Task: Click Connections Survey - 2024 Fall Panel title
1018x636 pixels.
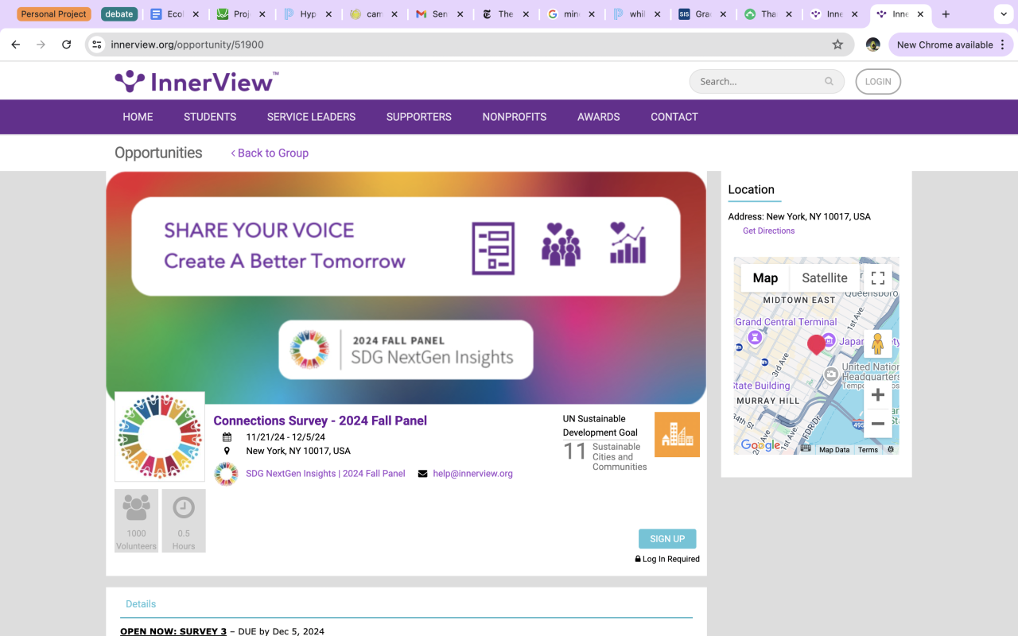Action: click(x=321, y=421)
